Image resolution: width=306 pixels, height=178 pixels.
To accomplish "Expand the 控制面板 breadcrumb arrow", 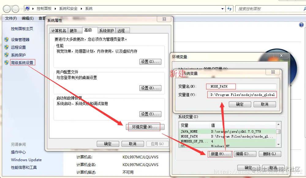I will [55, 9].
